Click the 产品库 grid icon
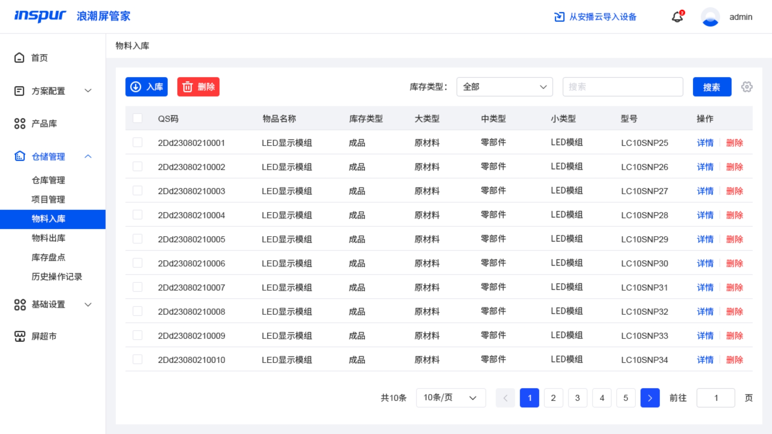 coord(20,123)
